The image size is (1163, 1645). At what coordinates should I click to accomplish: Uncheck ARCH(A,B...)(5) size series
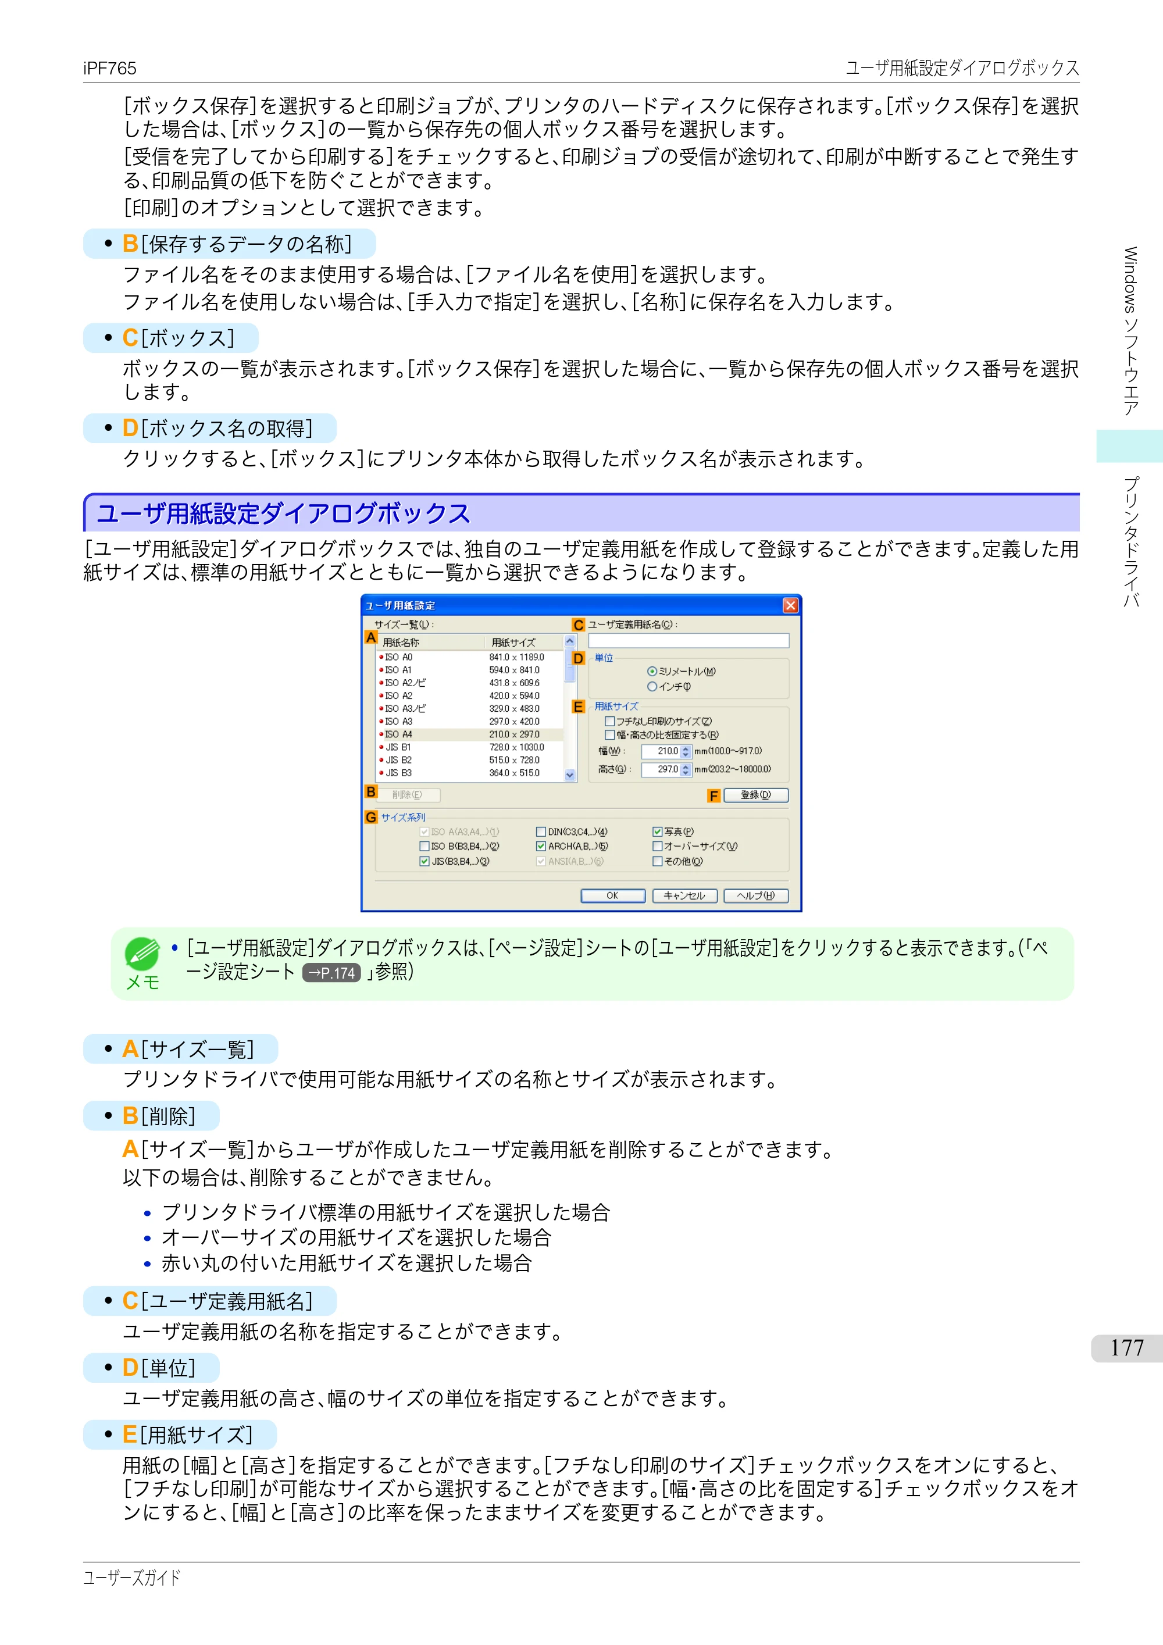point(541,846)
